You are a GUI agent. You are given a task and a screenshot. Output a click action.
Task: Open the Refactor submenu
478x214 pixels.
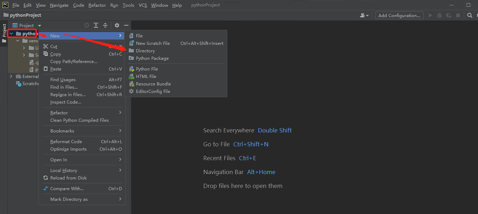click(82, 113)
